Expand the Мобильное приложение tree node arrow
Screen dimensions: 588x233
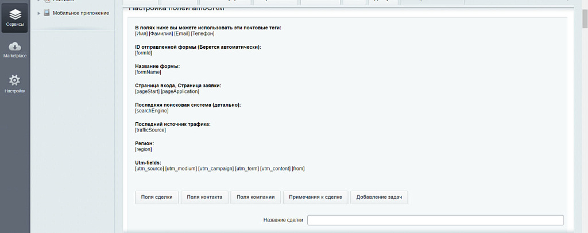point(38,13)
